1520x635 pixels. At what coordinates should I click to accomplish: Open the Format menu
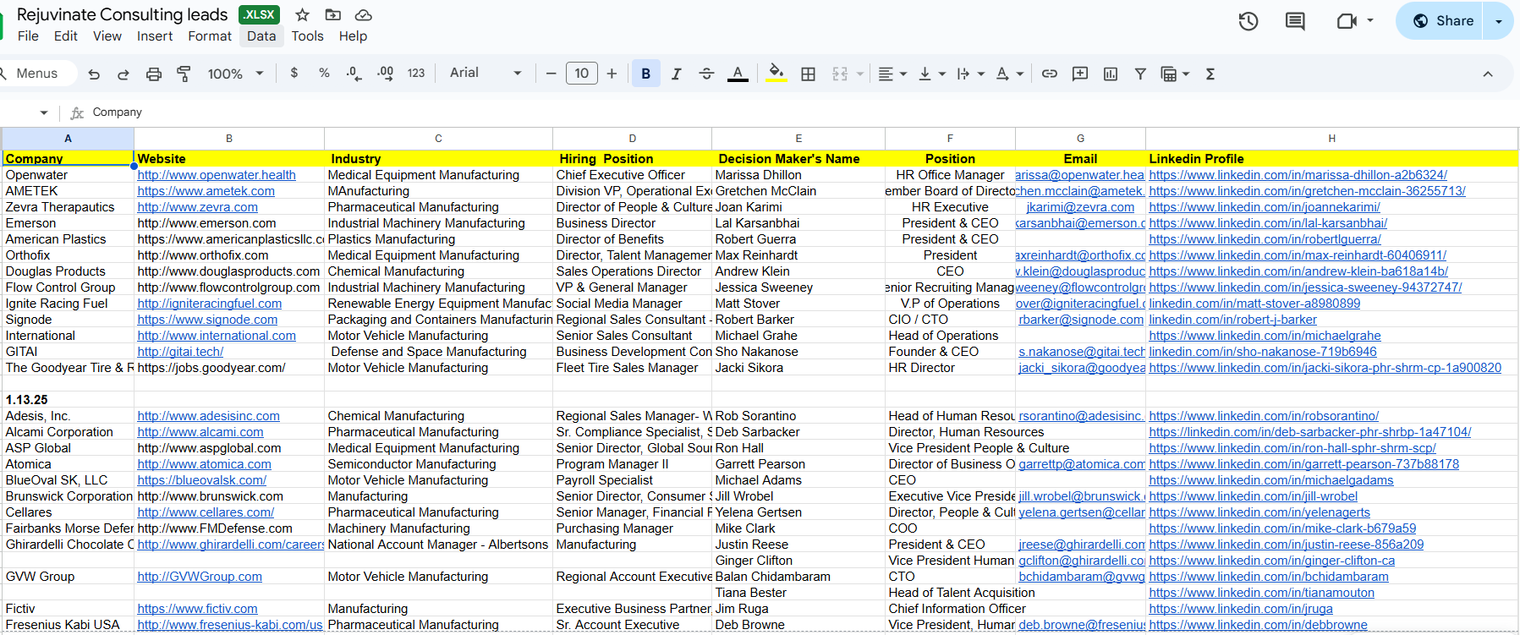209,36
